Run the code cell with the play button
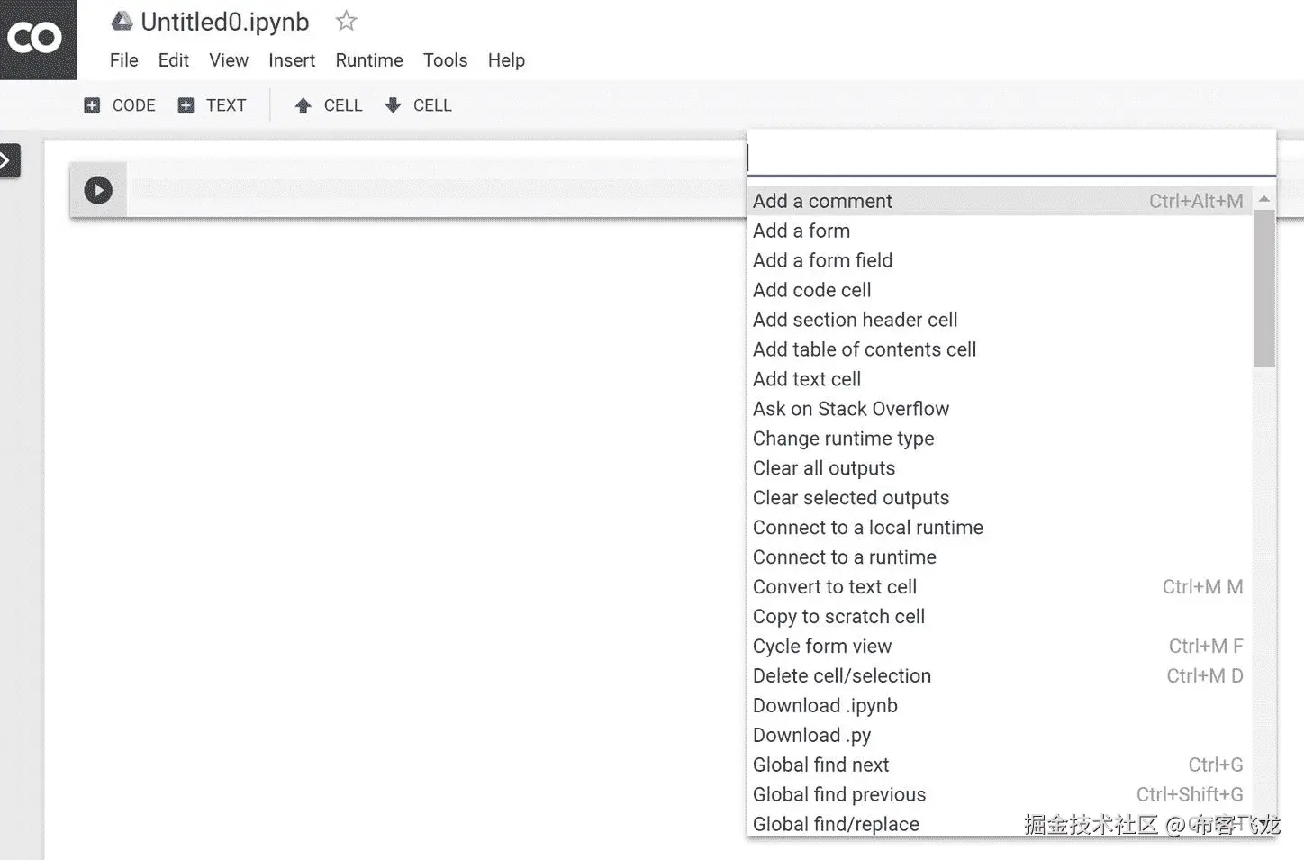1304x860 pixels. 98,190
